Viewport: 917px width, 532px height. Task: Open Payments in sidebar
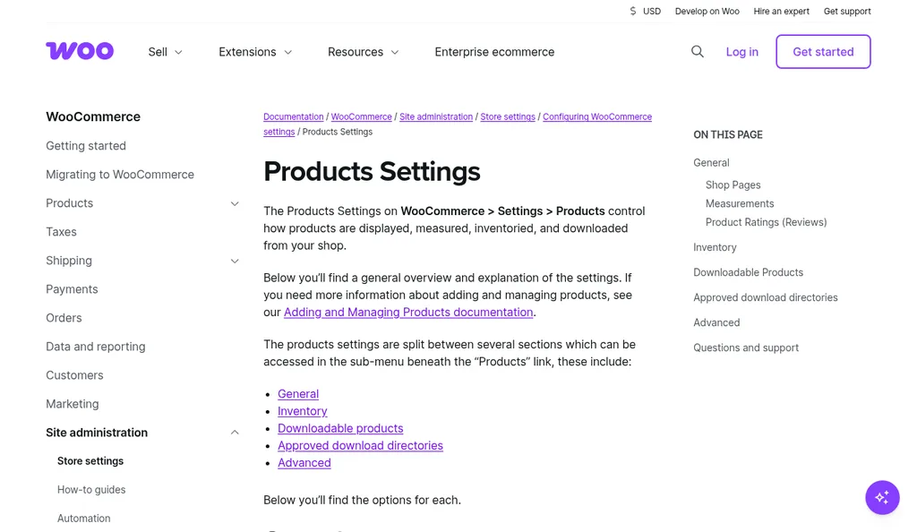click(72, 288)
